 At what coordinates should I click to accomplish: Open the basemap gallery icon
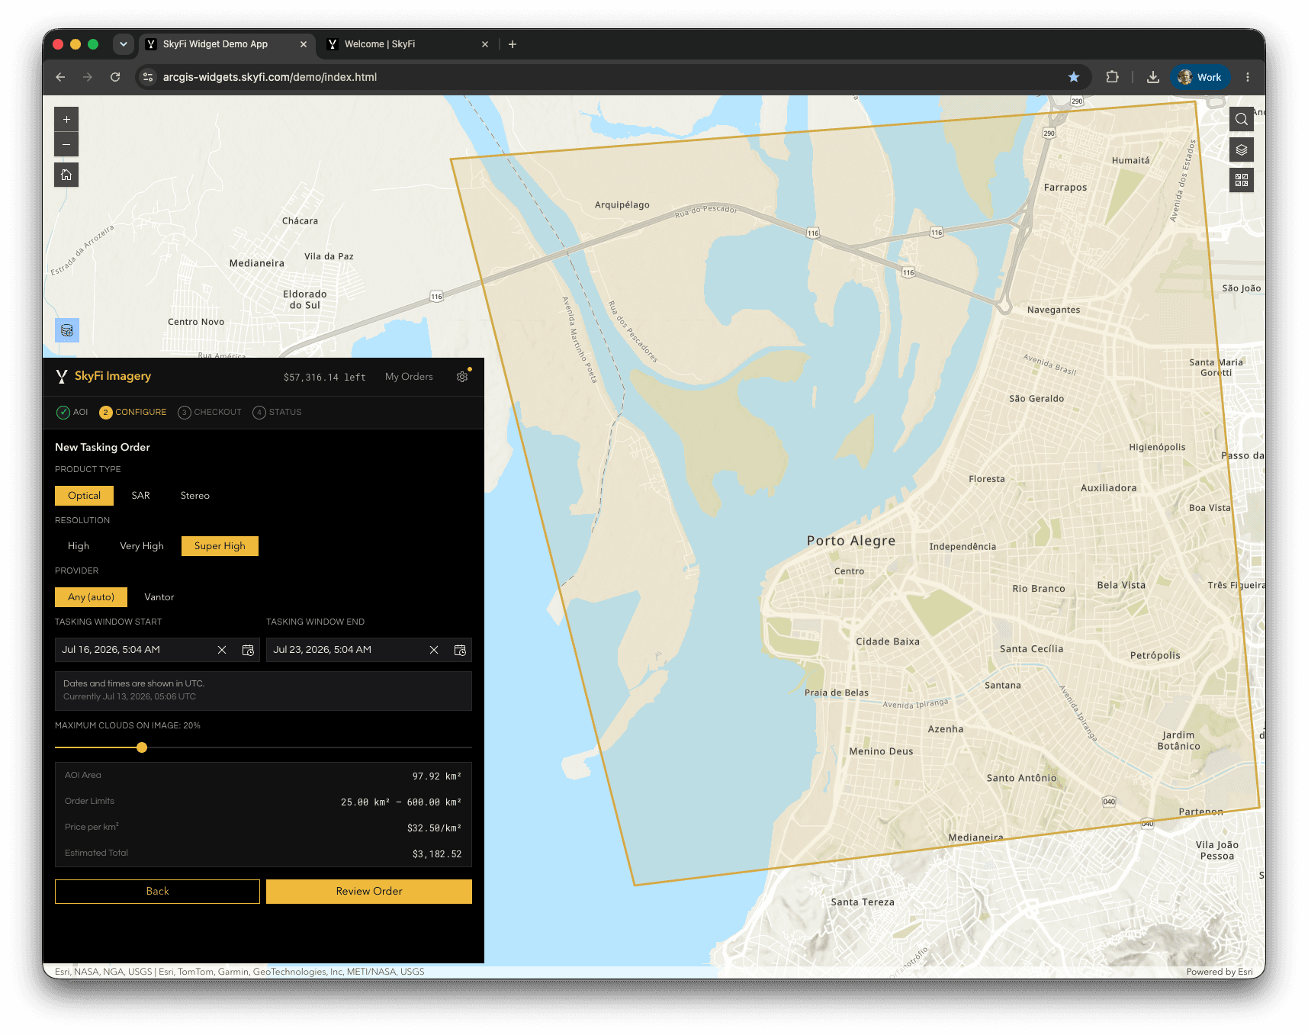pos(1242,180)
